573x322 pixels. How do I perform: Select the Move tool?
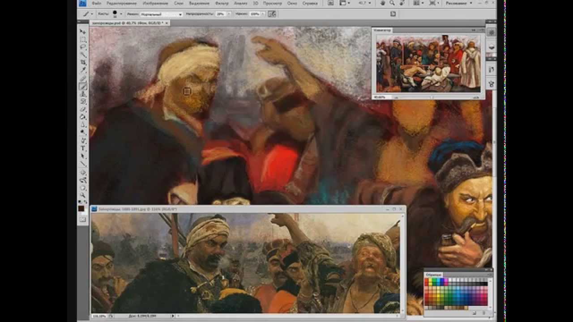pyautogui.click(x=83, y=32)
